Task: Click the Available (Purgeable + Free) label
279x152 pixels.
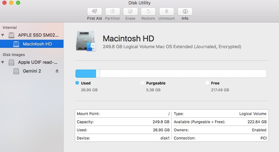Action: click(x=199, y=122)
